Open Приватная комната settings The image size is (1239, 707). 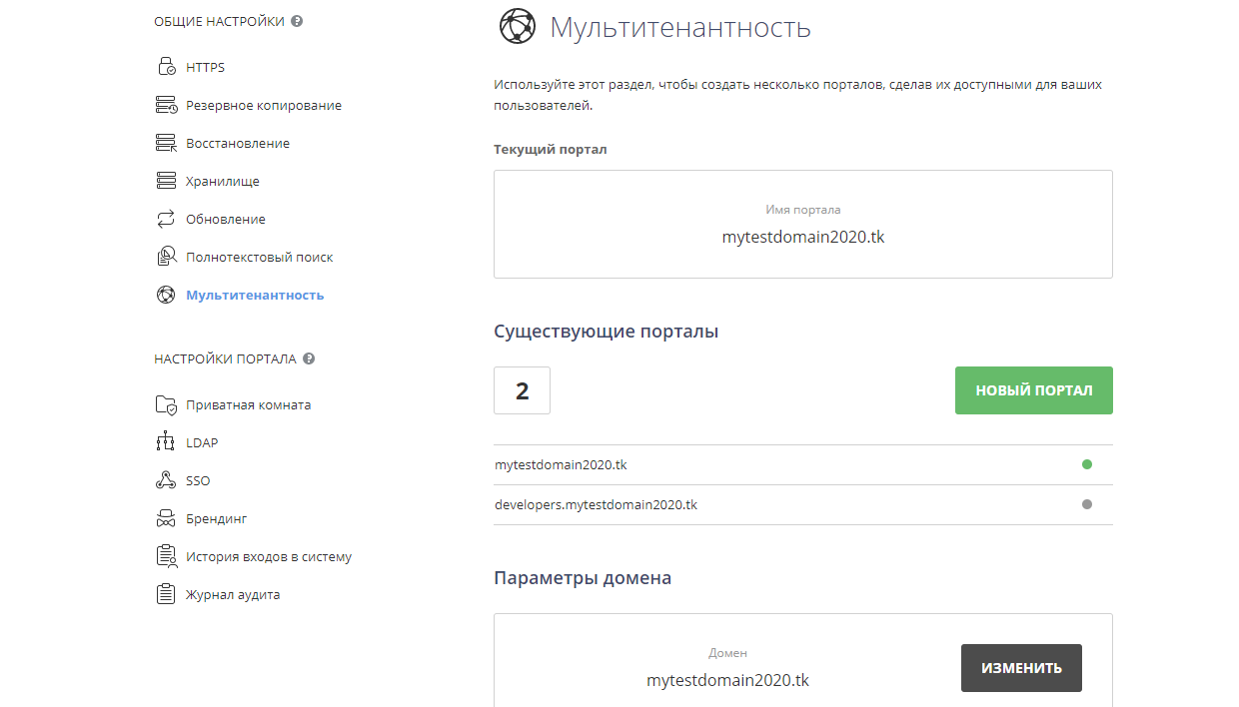click(248, 404)
